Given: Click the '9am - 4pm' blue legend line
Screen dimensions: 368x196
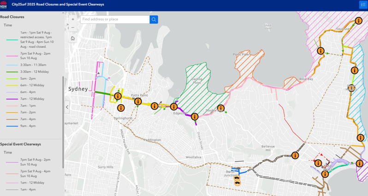Looking at the screenshot, I should pyautogui.click(x=12, y=126).
